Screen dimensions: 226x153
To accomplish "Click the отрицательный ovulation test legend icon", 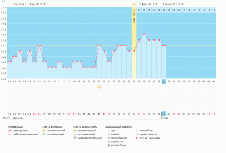I will 44,134.
